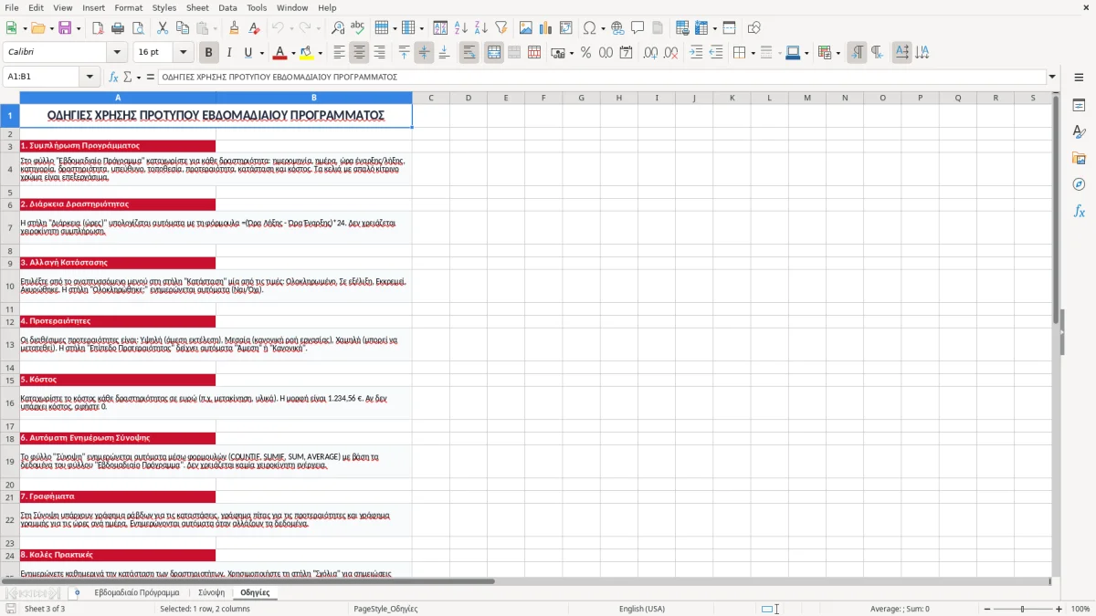This screenshot has width=1096, height=616.
Task: Click the Save document icon
Action: (x=66, y=28)
